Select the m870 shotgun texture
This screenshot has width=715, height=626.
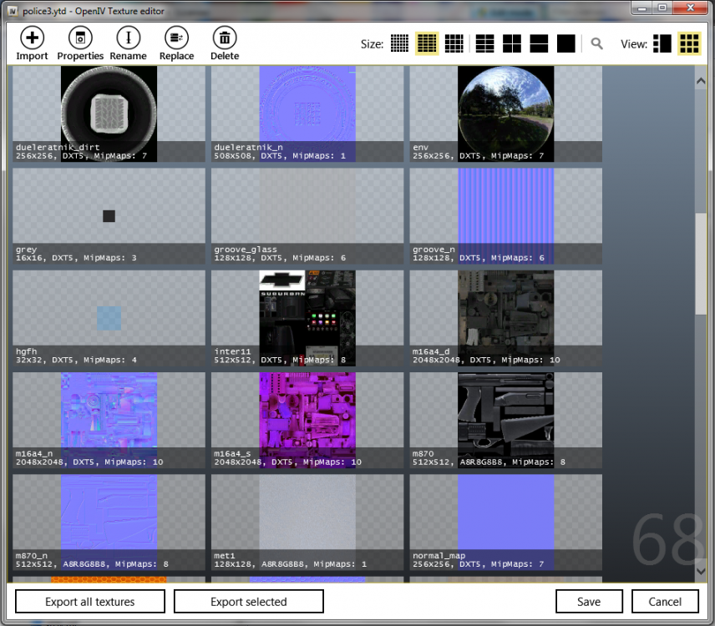pyautogui.click(x=505, y=420)
